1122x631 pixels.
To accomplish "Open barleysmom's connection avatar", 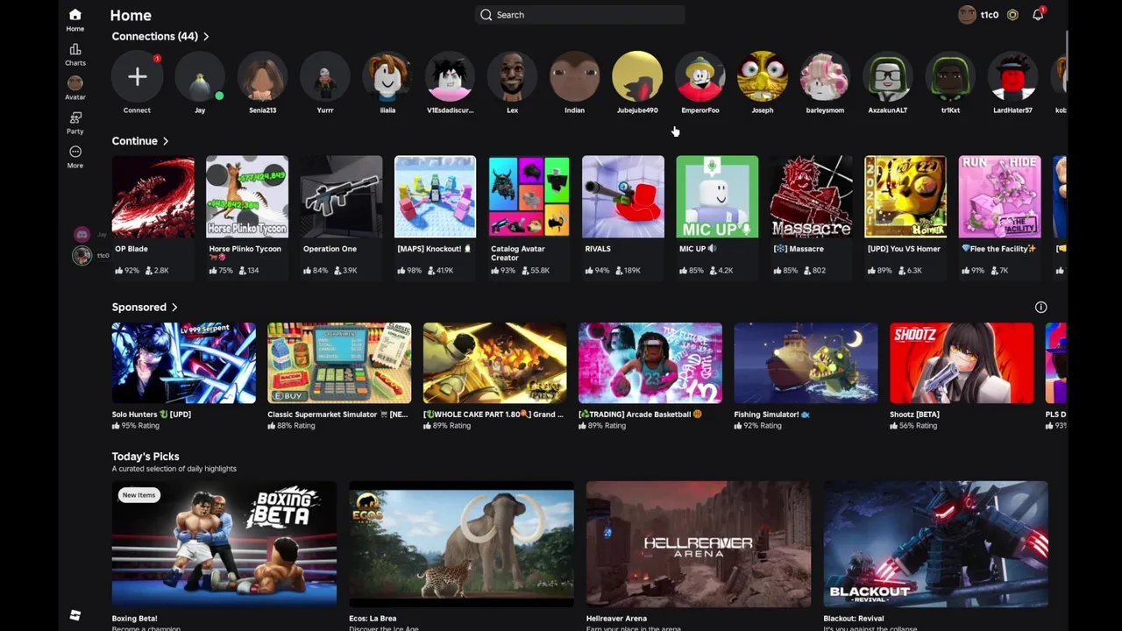I will pos(825,77).
